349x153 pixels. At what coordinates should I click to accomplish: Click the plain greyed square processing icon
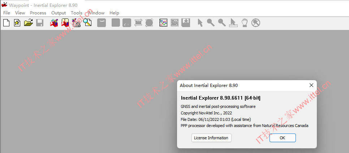tap(116, 23)
